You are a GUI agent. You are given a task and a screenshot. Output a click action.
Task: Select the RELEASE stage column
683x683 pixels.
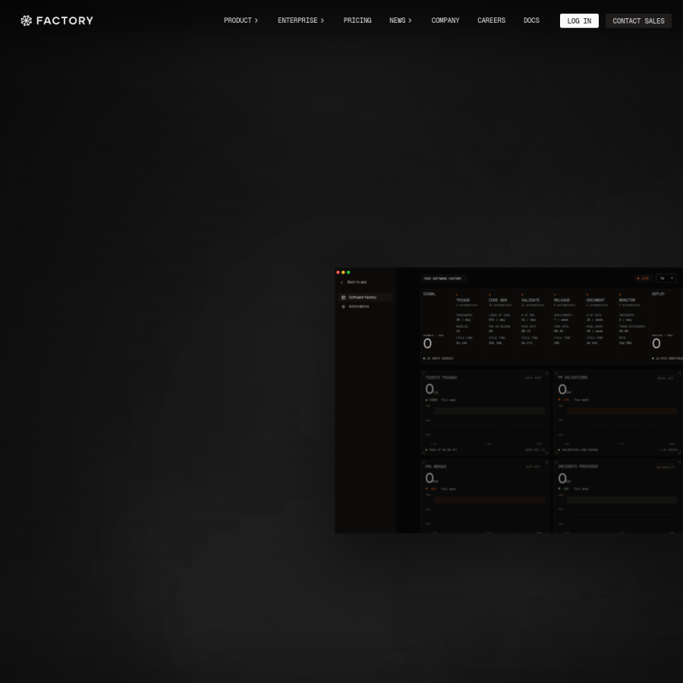click(568, 326)
